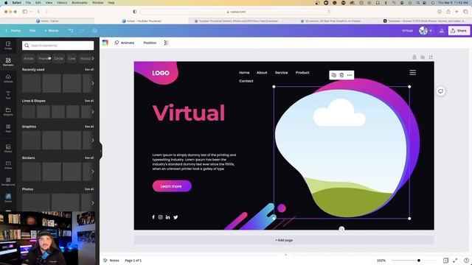This screenshot has width=472, height=265.
Task: Click the add page icon above canvas
Action: pyautogui.click(x=431, y=57)
